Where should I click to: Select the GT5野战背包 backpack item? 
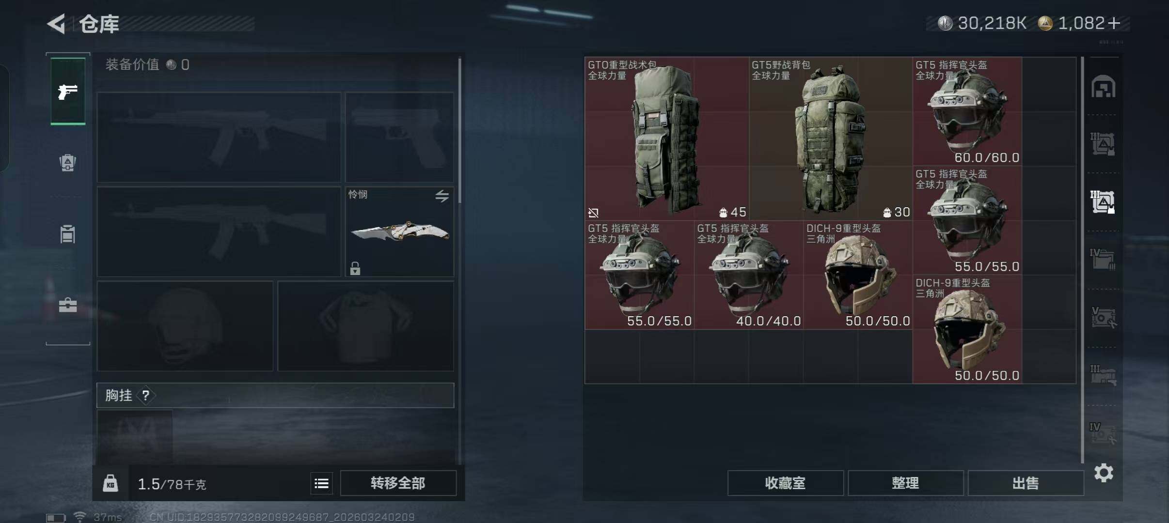click(831, 138)
